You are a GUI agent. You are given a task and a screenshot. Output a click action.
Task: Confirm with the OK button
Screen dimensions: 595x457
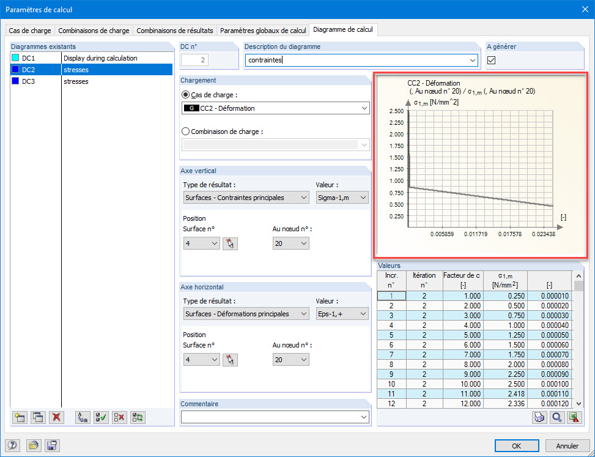pos(517,445)
